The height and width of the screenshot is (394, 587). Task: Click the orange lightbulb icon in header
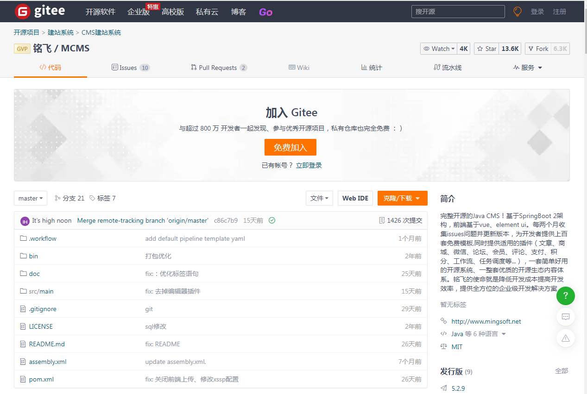pos(517,12)
